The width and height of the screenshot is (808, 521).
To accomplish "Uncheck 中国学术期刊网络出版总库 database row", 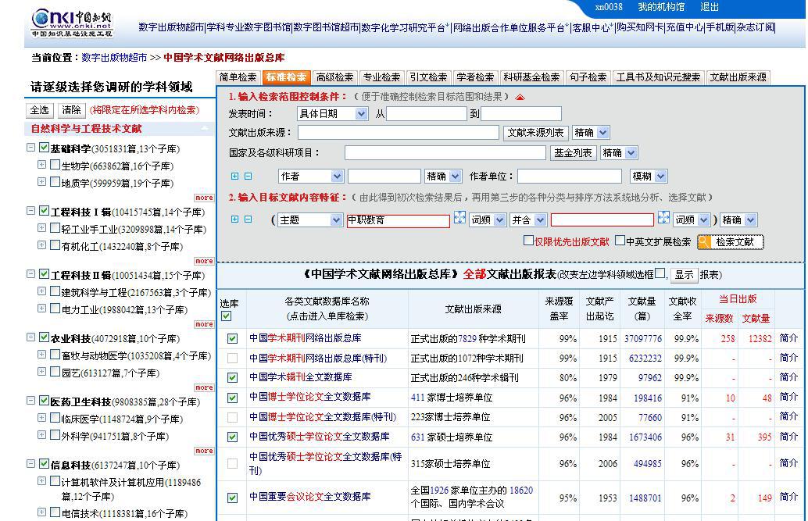I will tap(232, 338).
